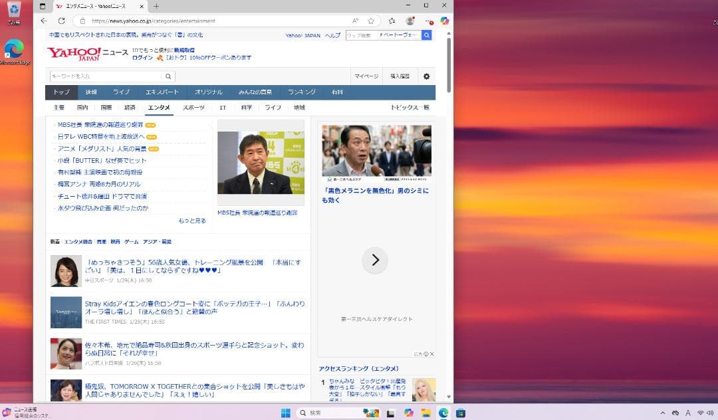
Task: Switch to the スポーツ category tab
Action: tap(193, 107)
